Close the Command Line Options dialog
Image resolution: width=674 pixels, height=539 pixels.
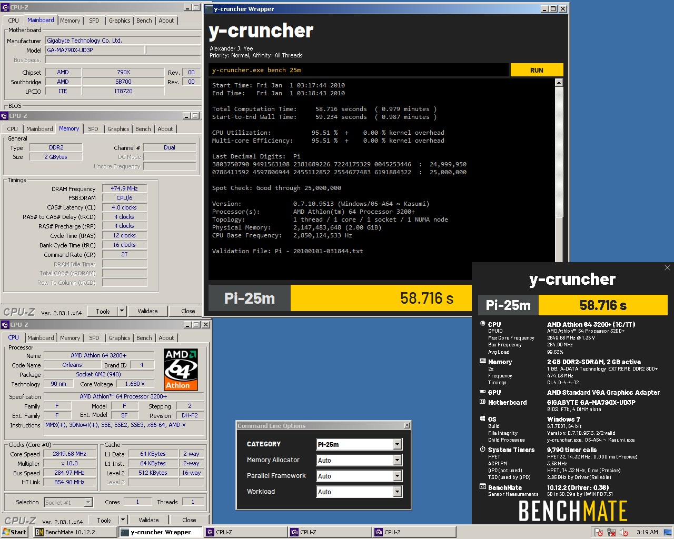pyautogui.click(x=407, y=425)
